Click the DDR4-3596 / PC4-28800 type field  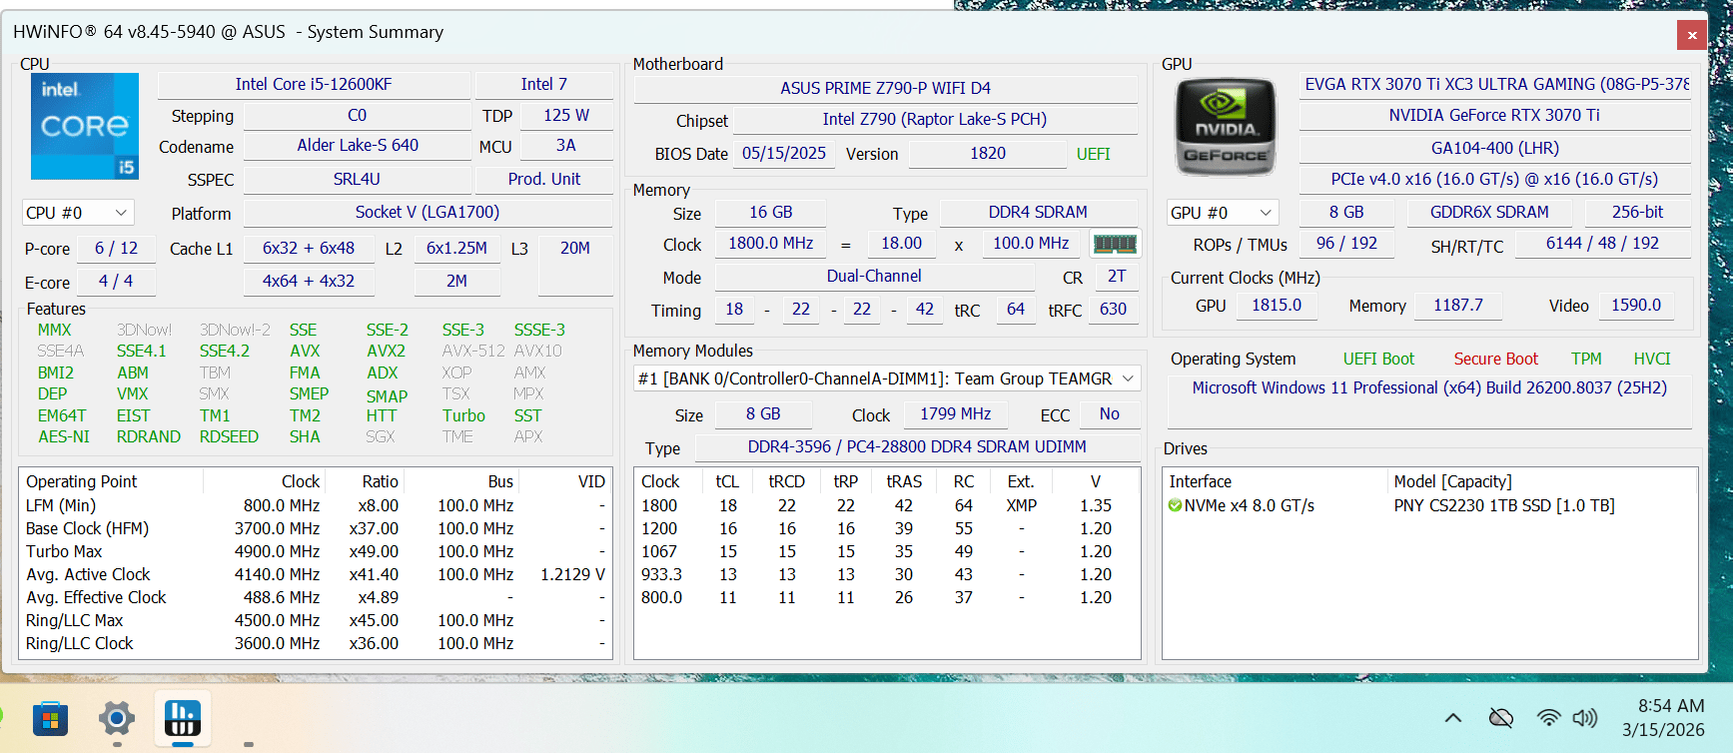[917, 446]
